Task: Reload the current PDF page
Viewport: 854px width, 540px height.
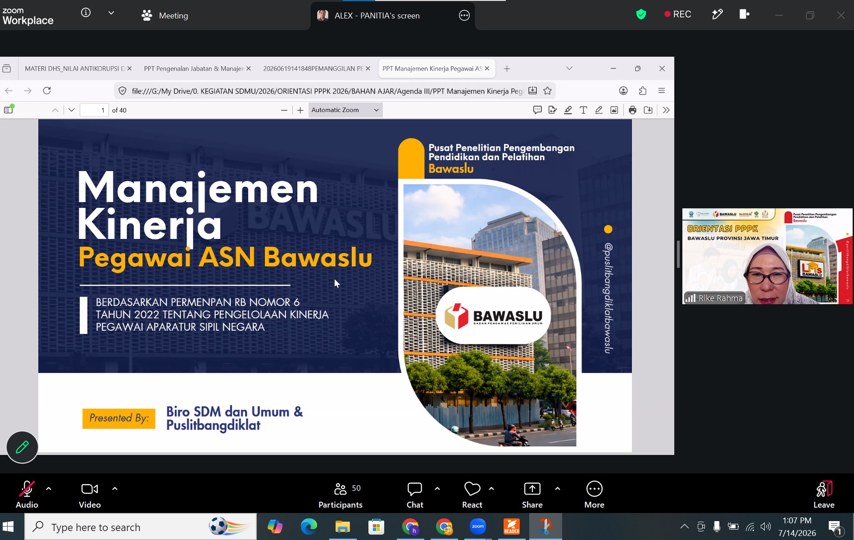Action: 47,90
